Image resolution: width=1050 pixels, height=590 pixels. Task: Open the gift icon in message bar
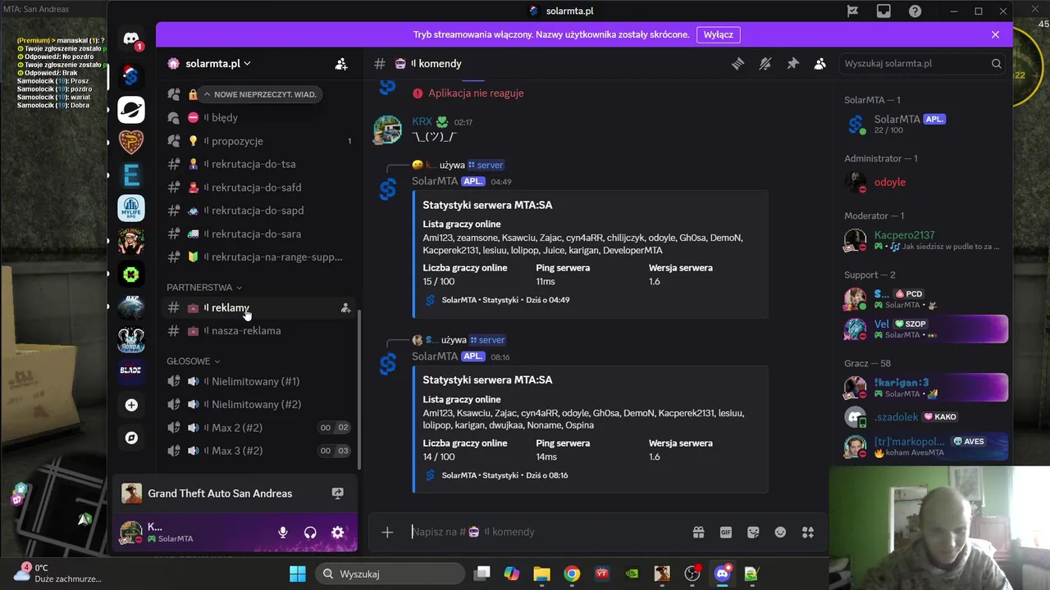point(698,532)
